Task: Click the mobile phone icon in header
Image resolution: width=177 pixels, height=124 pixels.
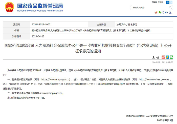Action: pyautogui.click(x=163, y=12)
